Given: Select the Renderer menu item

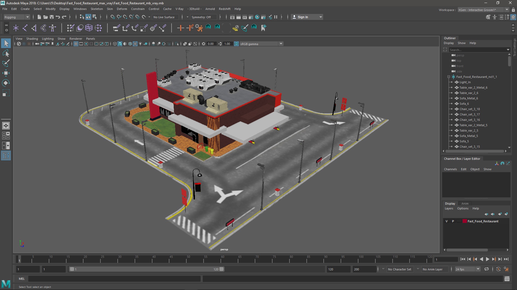Looking at the screenshot, I should point(76,39).
